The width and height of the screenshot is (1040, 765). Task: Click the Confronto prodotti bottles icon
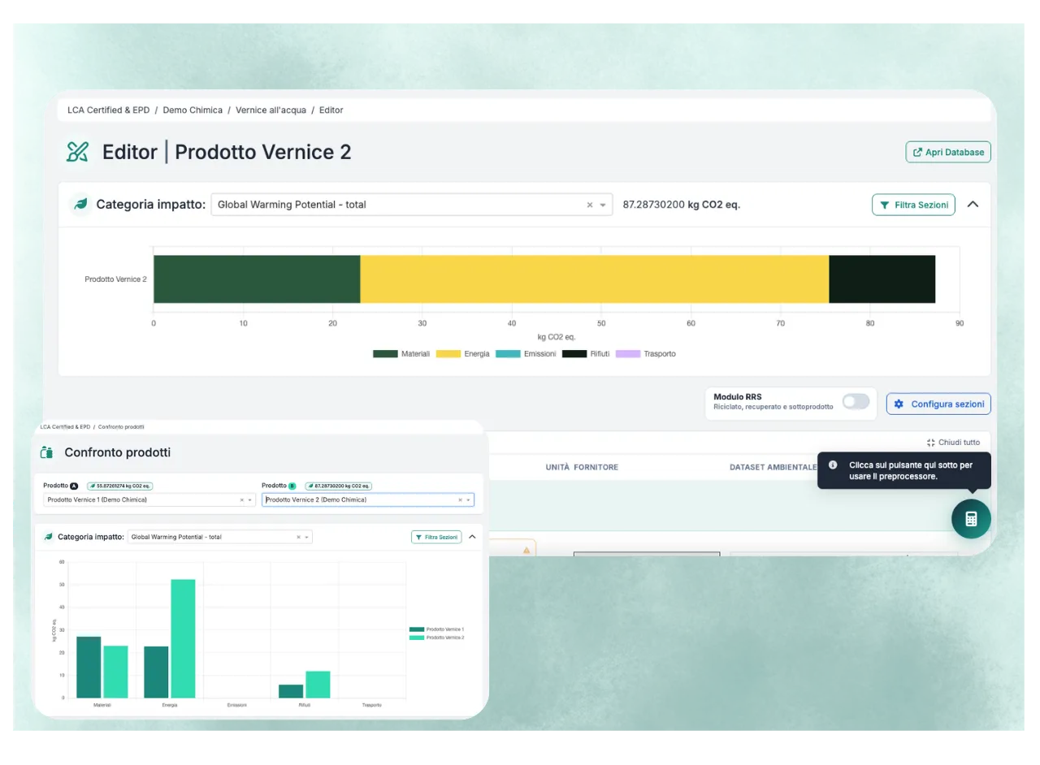[x=46, y=452]
